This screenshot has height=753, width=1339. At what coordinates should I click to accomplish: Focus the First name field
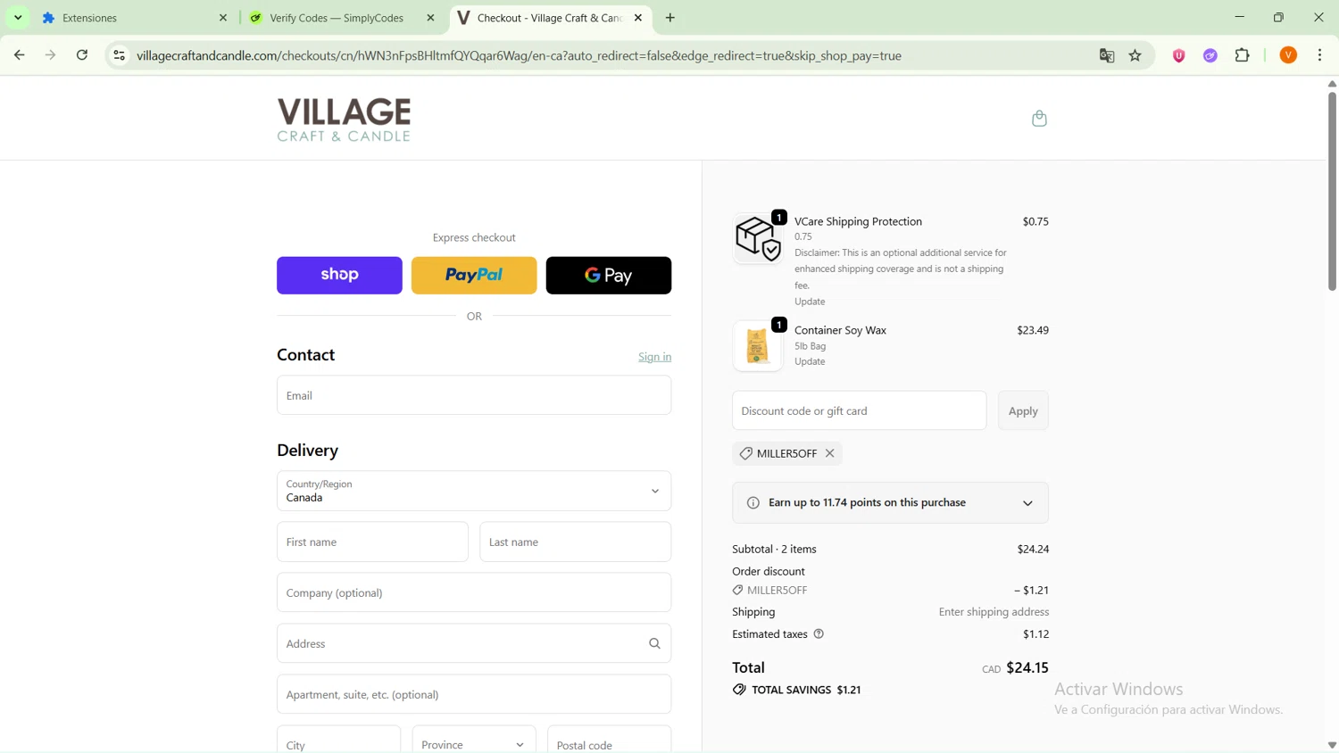pyautogui.click(x=372, y=542)
